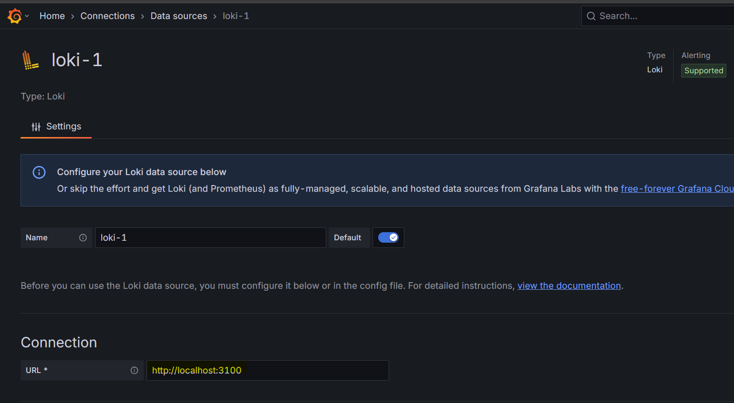This screenshot has height=403, width=734.
Task: Click the Connection section heading
Action: 59,343
